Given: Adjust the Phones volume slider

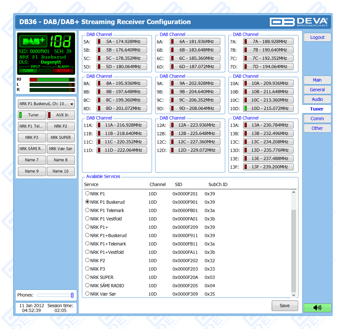Looking at the screenshot, I should click(x=72, y=295).
